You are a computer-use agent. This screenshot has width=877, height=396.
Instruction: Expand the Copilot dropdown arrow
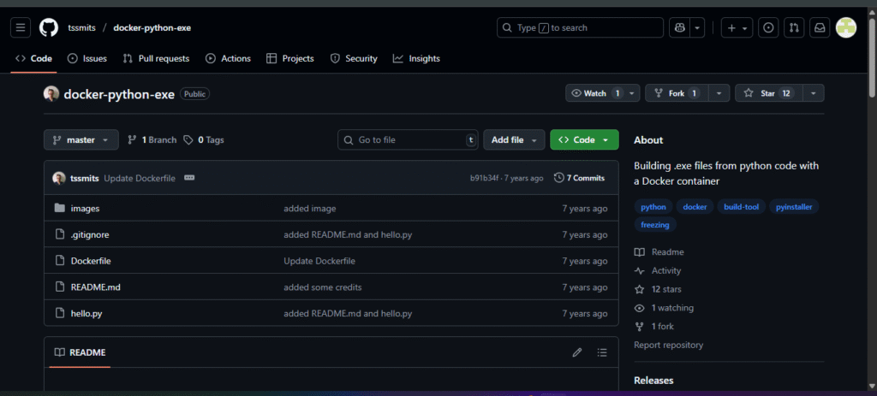point(697,27)
